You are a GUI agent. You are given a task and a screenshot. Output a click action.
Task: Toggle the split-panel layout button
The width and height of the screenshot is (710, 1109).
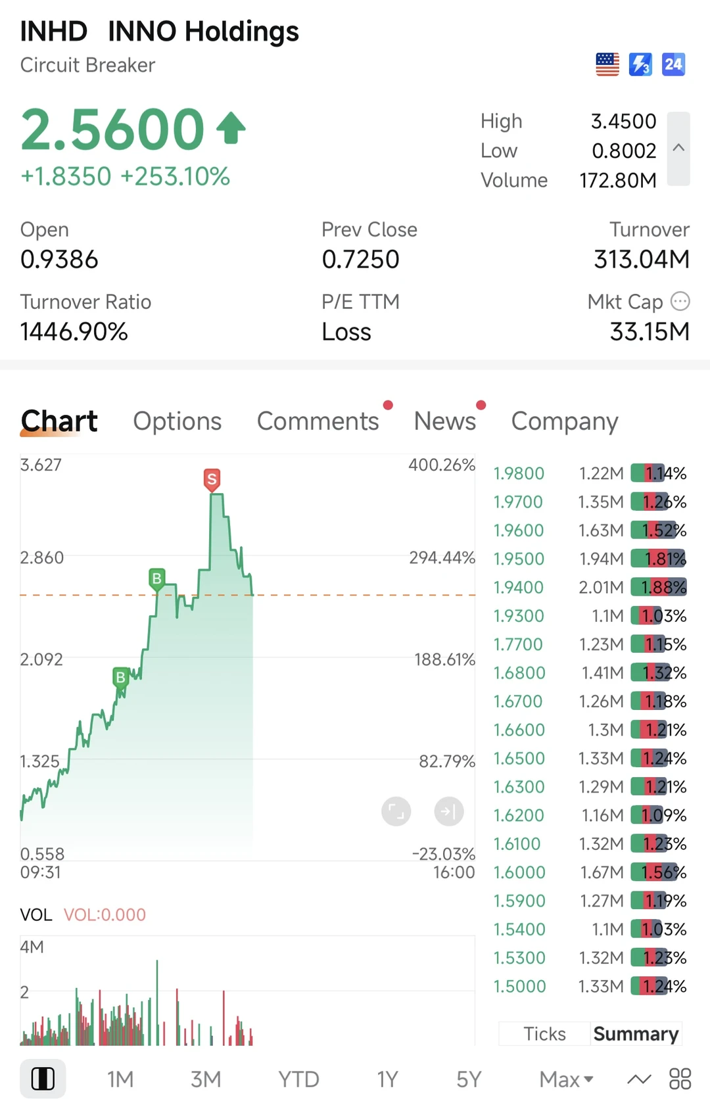[x=43, y=1079]
